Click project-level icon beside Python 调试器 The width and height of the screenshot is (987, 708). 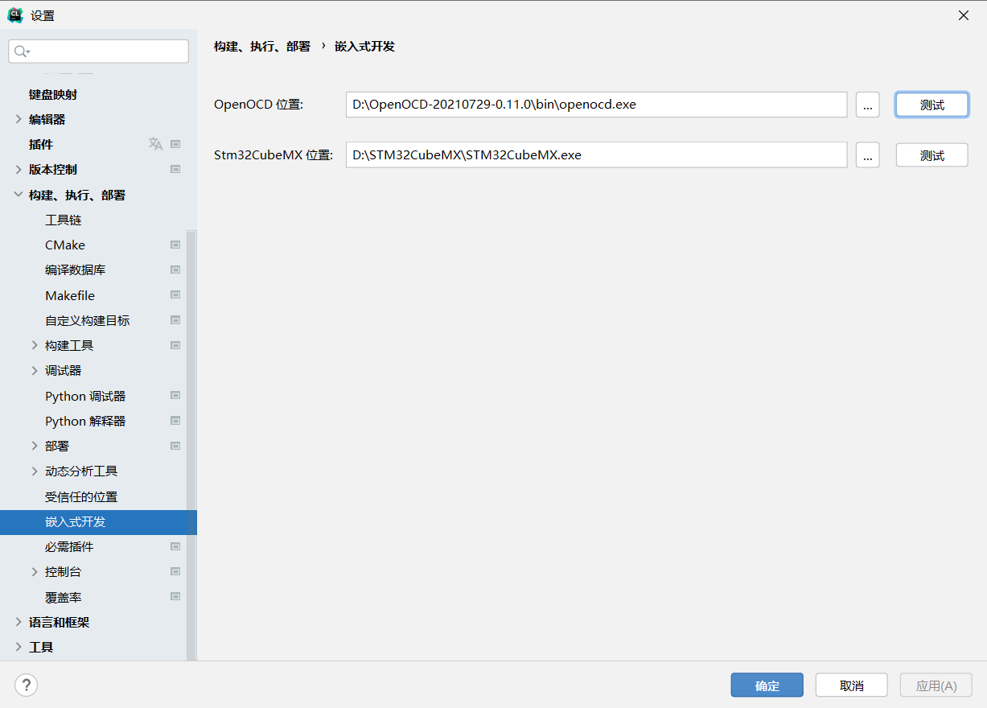175,396
